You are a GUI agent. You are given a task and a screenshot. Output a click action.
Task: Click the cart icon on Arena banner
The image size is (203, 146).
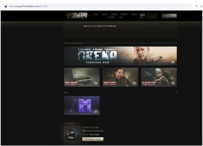(x=172, y=62)
